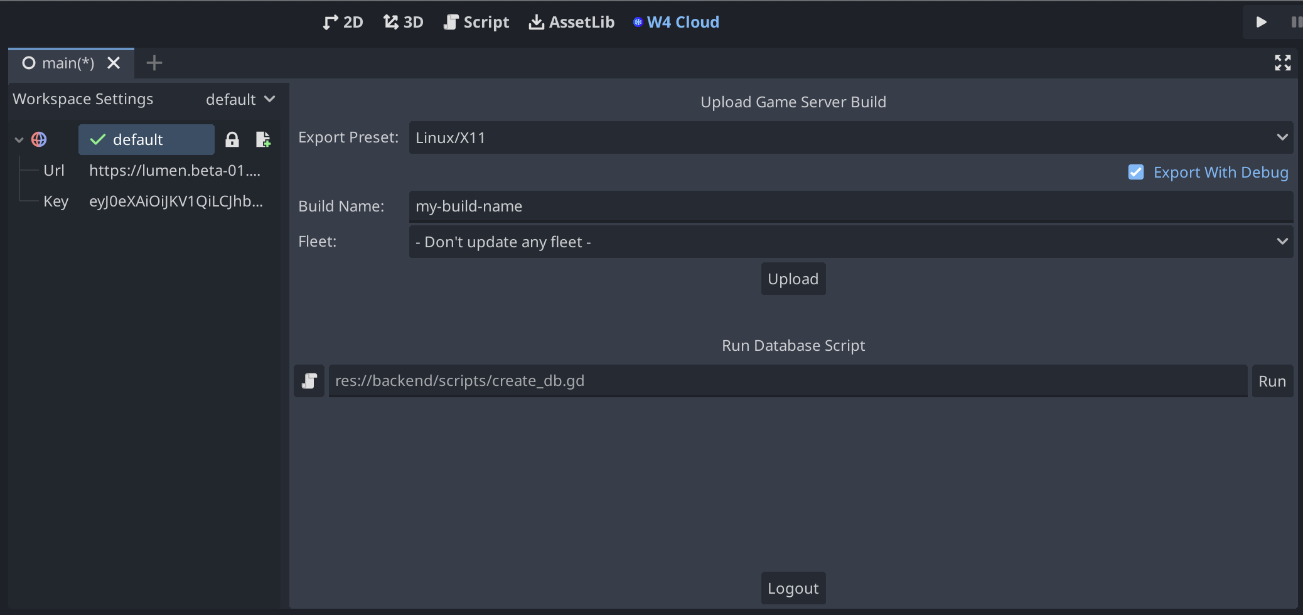The height and width of the screenshot is (615, 1303).
Task: Click the plus icon to add a new tab
Action: click(x=154, y=63)
